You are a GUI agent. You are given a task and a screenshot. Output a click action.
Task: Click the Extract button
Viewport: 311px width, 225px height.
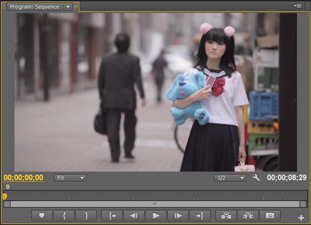pos(248,216)
